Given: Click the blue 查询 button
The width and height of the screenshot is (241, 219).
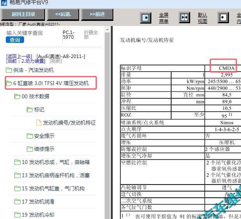Looking at the screenshot, I should pyautogui.click(x=15, y=40).
